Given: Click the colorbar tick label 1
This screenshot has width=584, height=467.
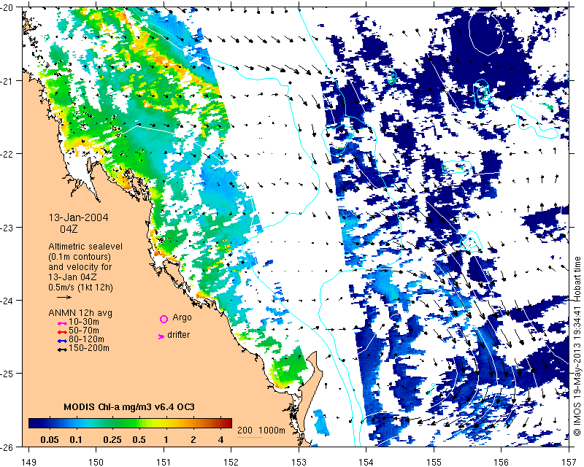Looking at the screenshot, I should (166, 440).
